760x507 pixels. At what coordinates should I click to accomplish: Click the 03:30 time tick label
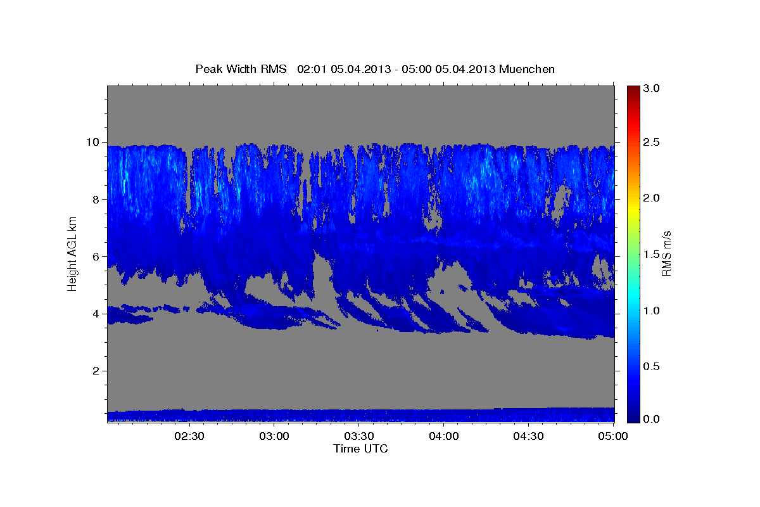click(359, 436)
